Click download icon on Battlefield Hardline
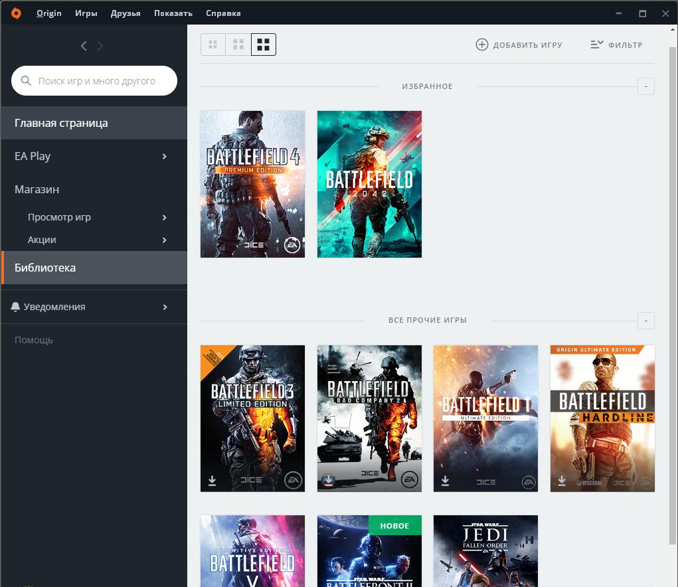The height and width of the screenshot is (587, 678). [561, 481]
